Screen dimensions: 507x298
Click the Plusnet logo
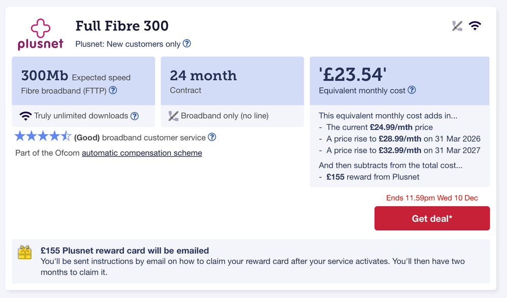(41, 35)
